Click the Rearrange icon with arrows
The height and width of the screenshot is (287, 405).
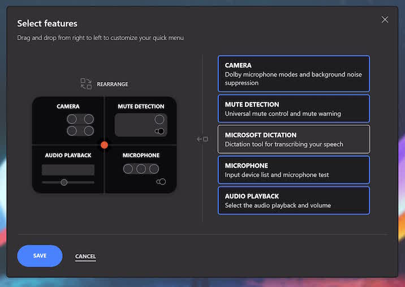[86, 84]
